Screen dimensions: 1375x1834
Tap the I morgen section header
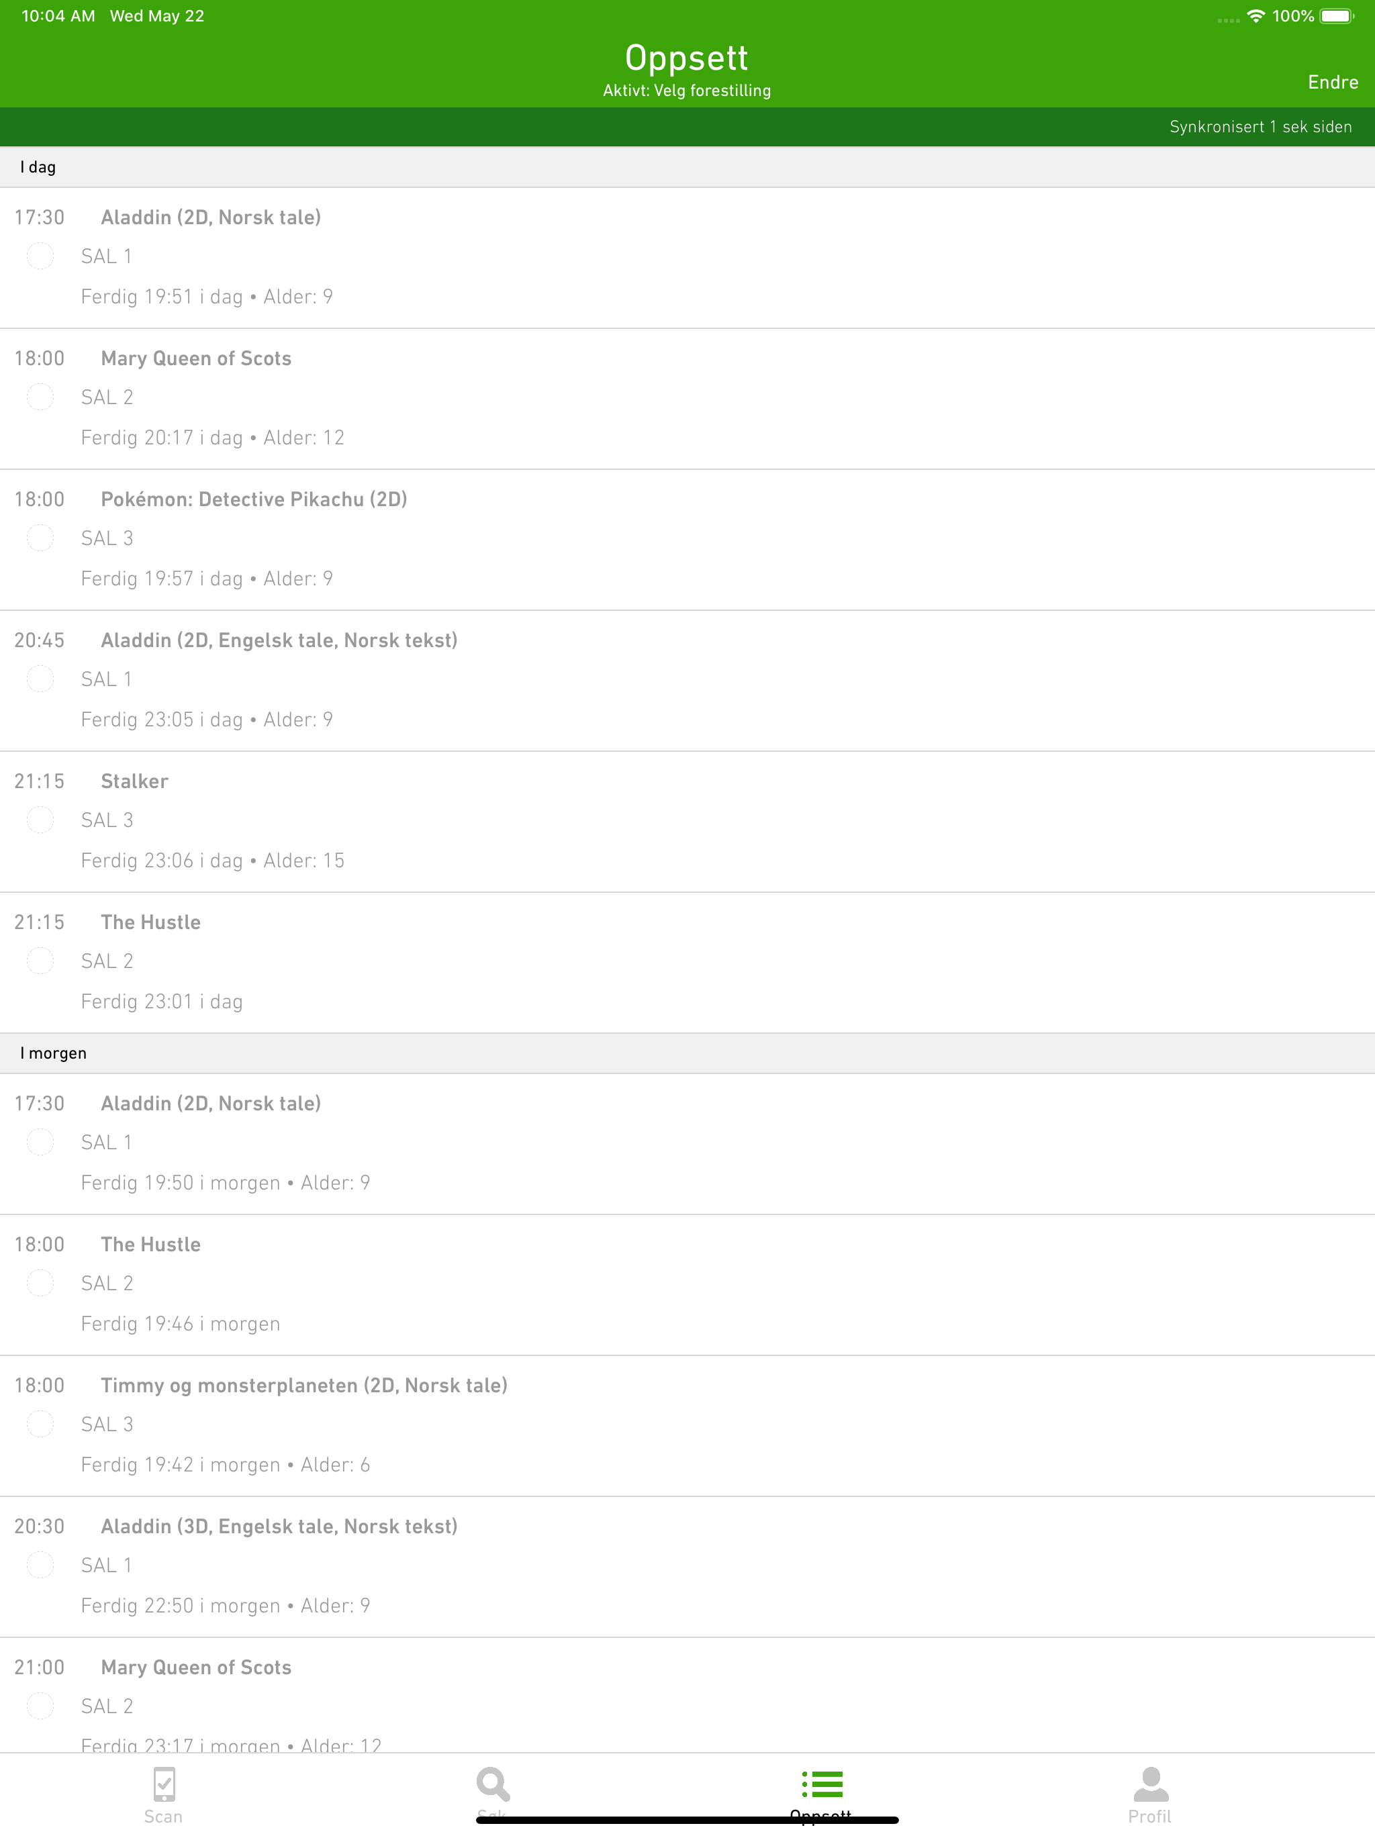(687, 1053)
